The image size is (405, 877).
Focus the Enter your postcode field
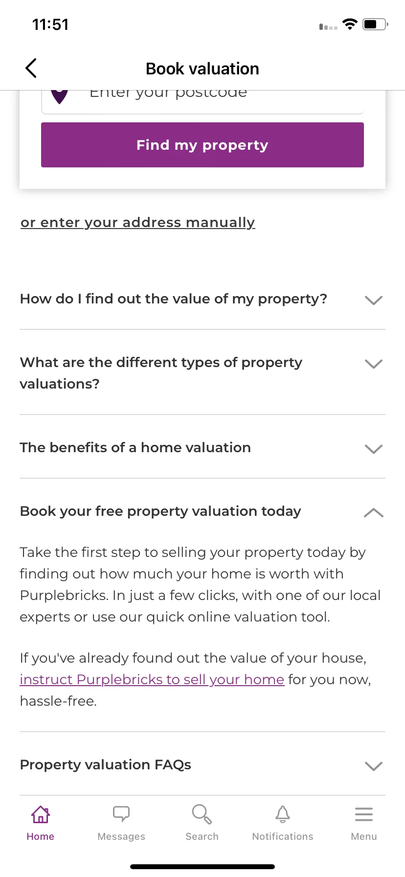point(202,100)
